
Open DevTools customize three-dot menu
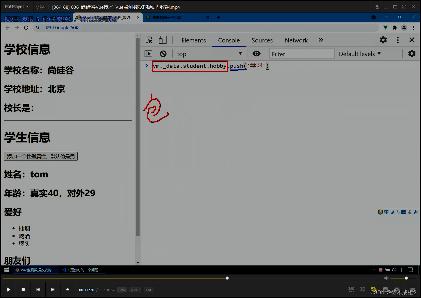coord(398,40)
